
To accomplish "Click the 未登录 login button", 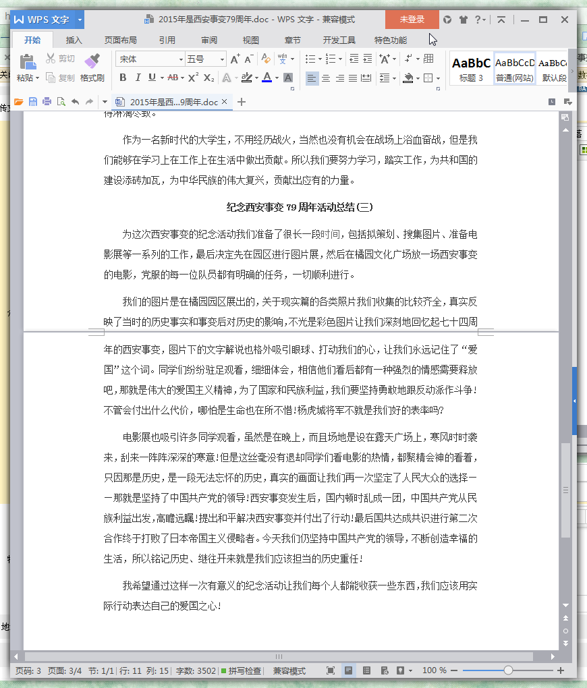I will point(412,20).
